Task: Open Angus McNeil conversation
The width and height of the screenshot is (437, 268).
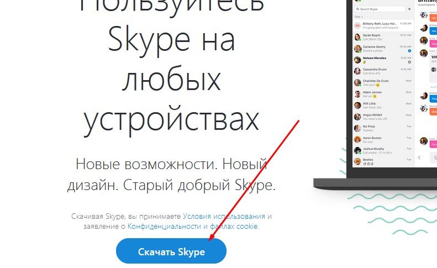Action: (383, 117)
